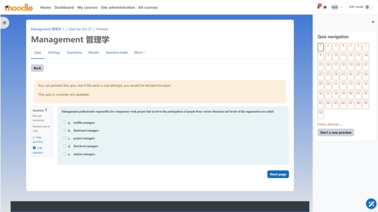Jump to question 35 in navigation
Viewport: 378px width, 212px height.
point(366,86)
